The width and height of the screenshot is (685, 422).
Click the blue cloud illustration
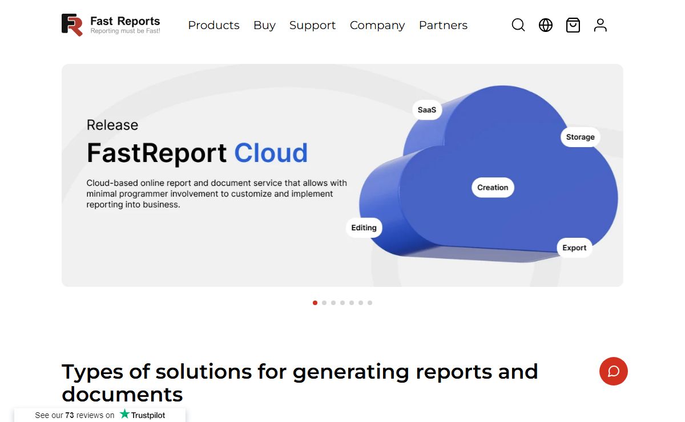pyautogui.click(x=489, y=174)
